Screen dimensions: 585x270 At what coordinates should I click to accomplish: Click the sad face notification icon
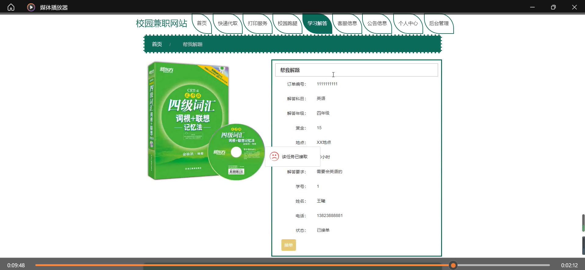coord(274,157)
